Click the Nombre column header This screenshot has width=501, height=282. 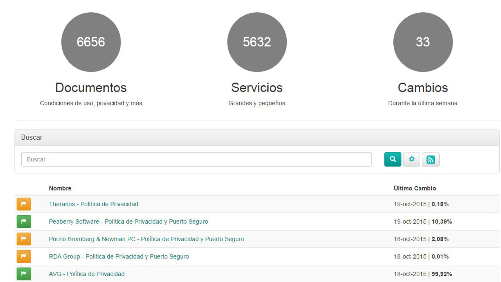[60, 188]
